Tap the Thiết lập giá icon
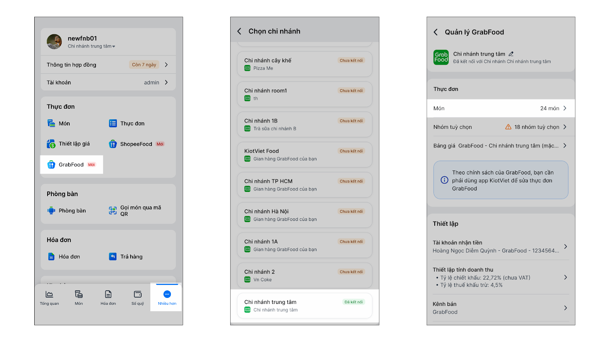 [51, 144]
